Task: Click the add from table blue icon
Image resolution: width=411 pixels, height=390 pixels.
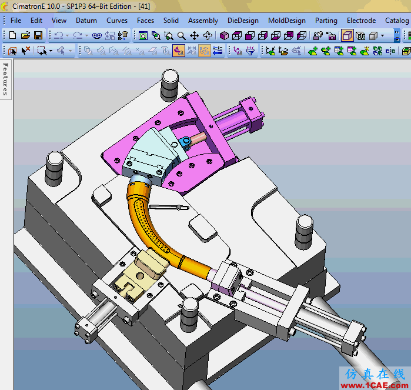Action: tap(339, 51)
